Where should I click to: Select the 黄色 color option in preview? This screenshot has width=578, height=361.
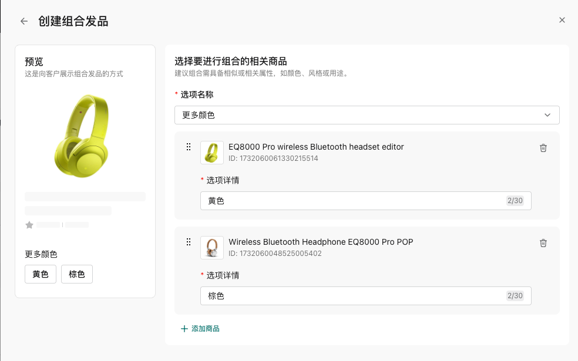tap(41, 274)
